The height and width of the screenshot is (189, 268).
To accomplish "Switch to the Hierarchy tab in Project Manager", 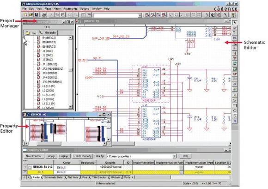I will (48, 33).
